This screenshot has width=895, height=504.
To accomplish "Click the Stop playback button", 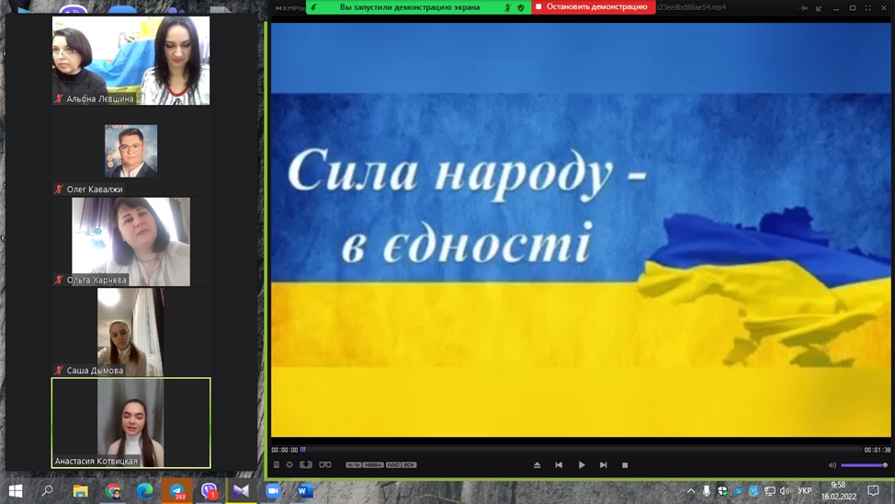I will [625, 465].
